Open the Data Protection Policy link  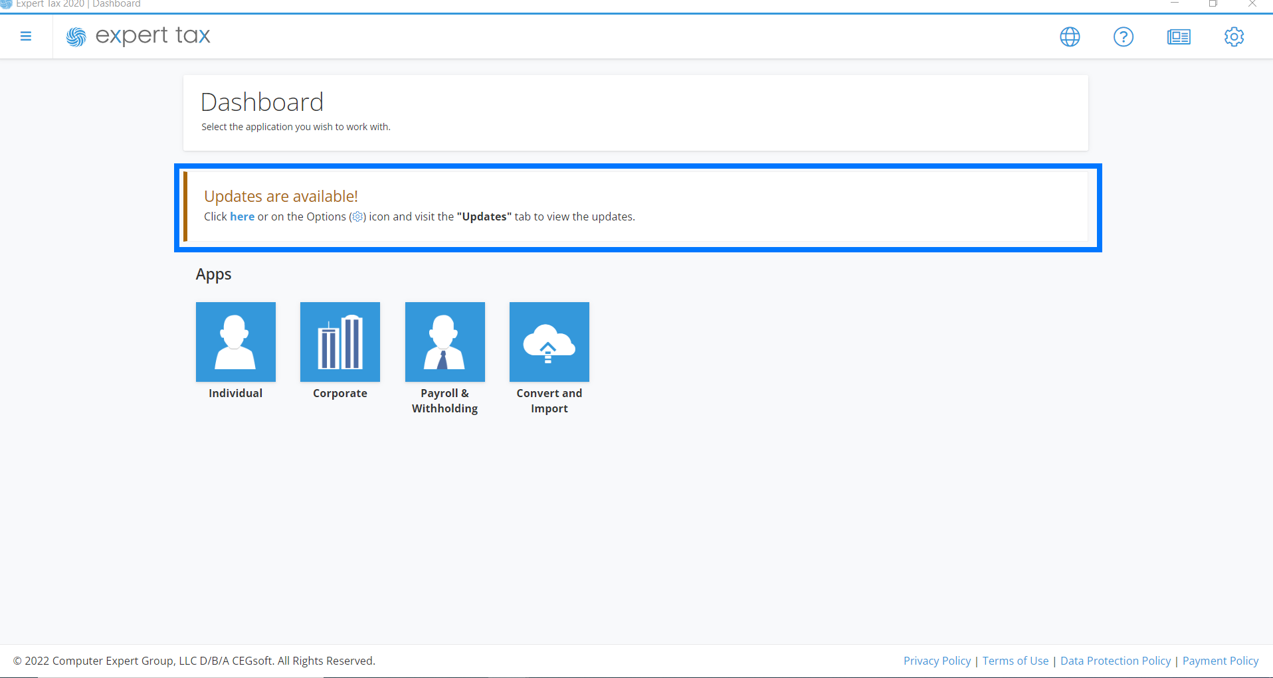coord(1116,661)
